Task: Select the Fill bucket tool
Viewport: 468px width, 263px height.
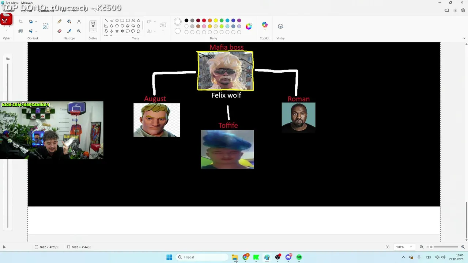Action: tap(69, 22)
